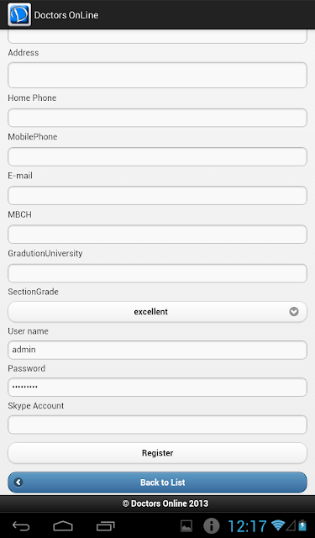This screenshot has height=538, width=315.
Task: Open the SectionGrade excellent dropdown
Action: pos(157,312)
